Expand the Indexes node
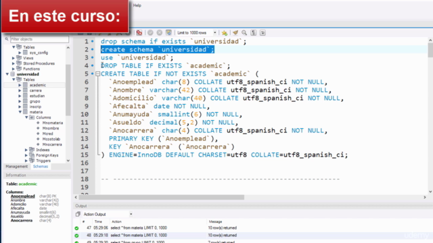 [26, 150]
